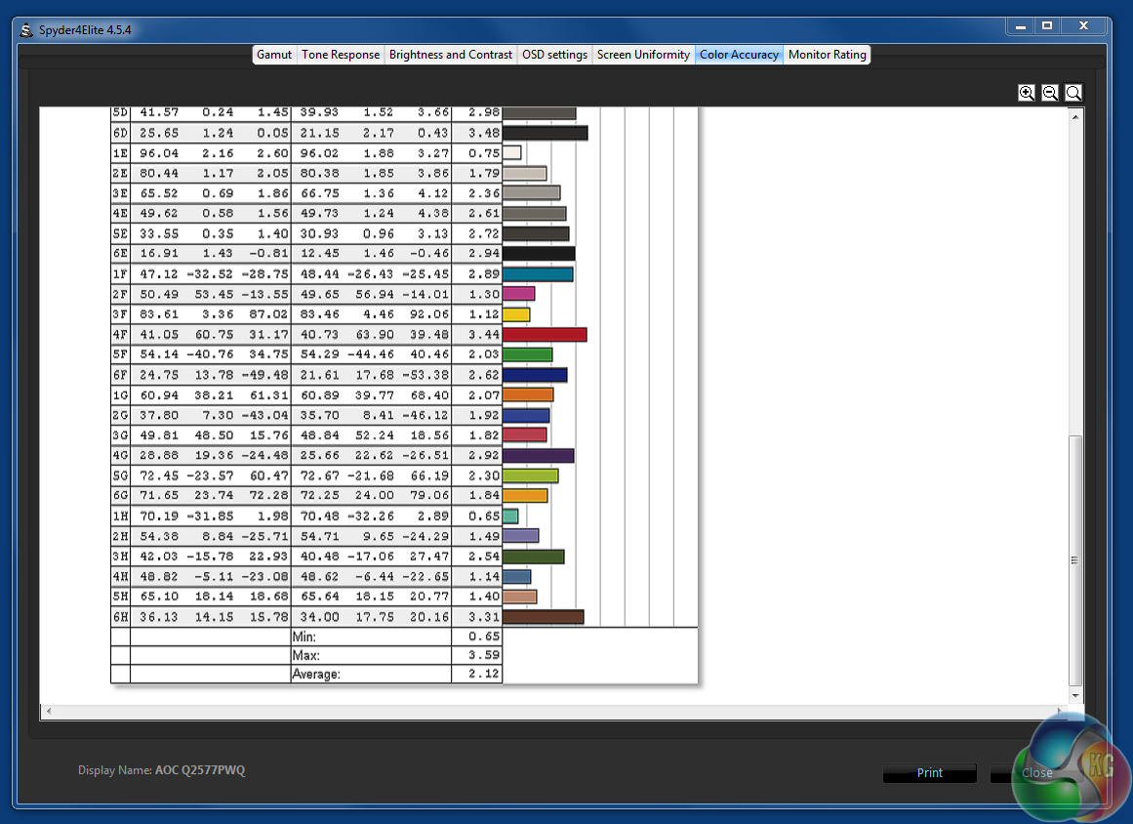
Task: Click the lime green bar for row 5G
Action: coord(530,475)
